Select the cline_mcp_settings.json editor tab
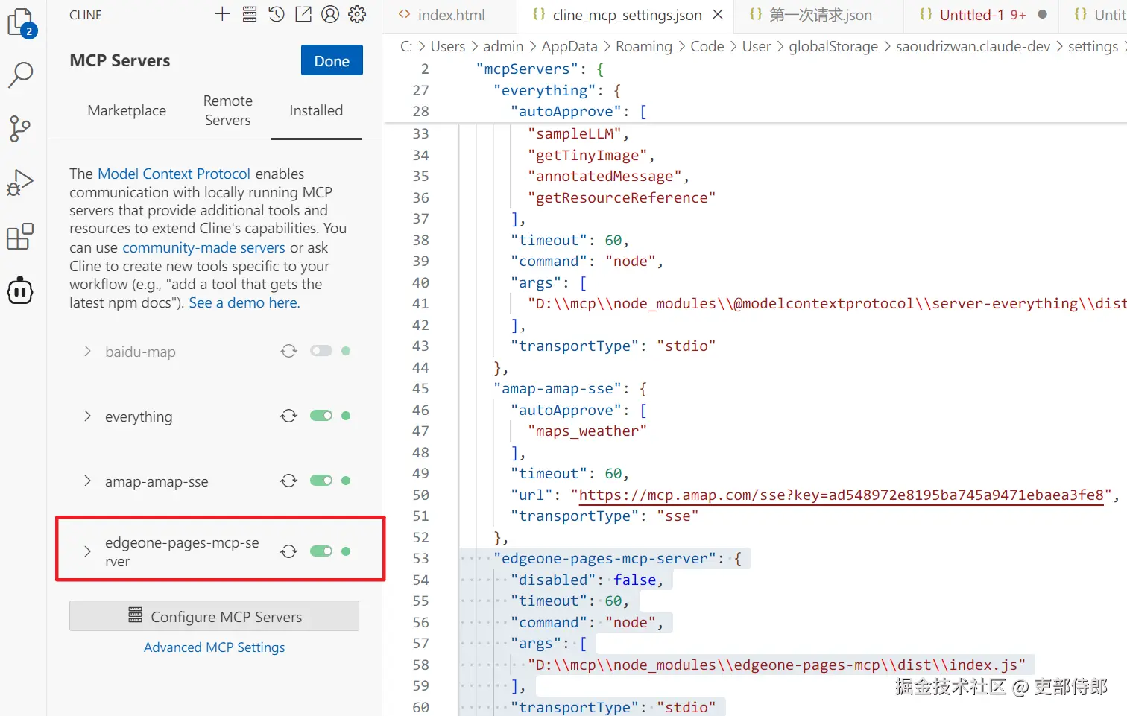Viewport: 1127px width, 716px height. point(627,15)
